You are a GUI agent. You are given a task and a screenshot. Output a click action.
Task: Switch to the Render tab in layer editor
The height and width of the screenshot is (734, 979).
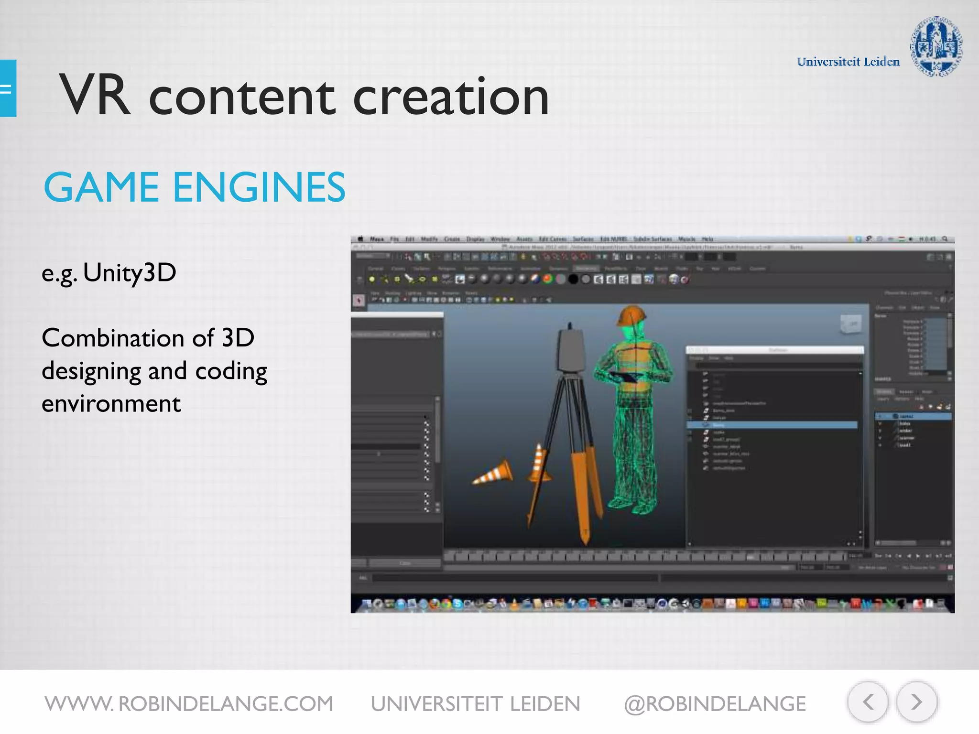point(906,392)
